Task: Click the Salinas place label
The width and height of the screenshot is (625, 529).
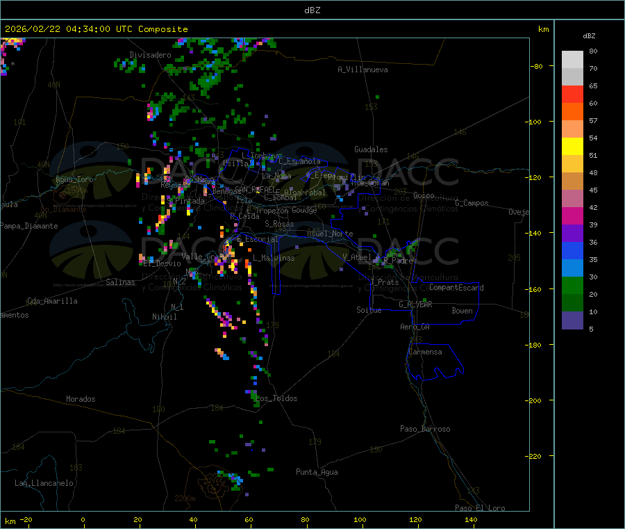Action: (x=120, y=282)
